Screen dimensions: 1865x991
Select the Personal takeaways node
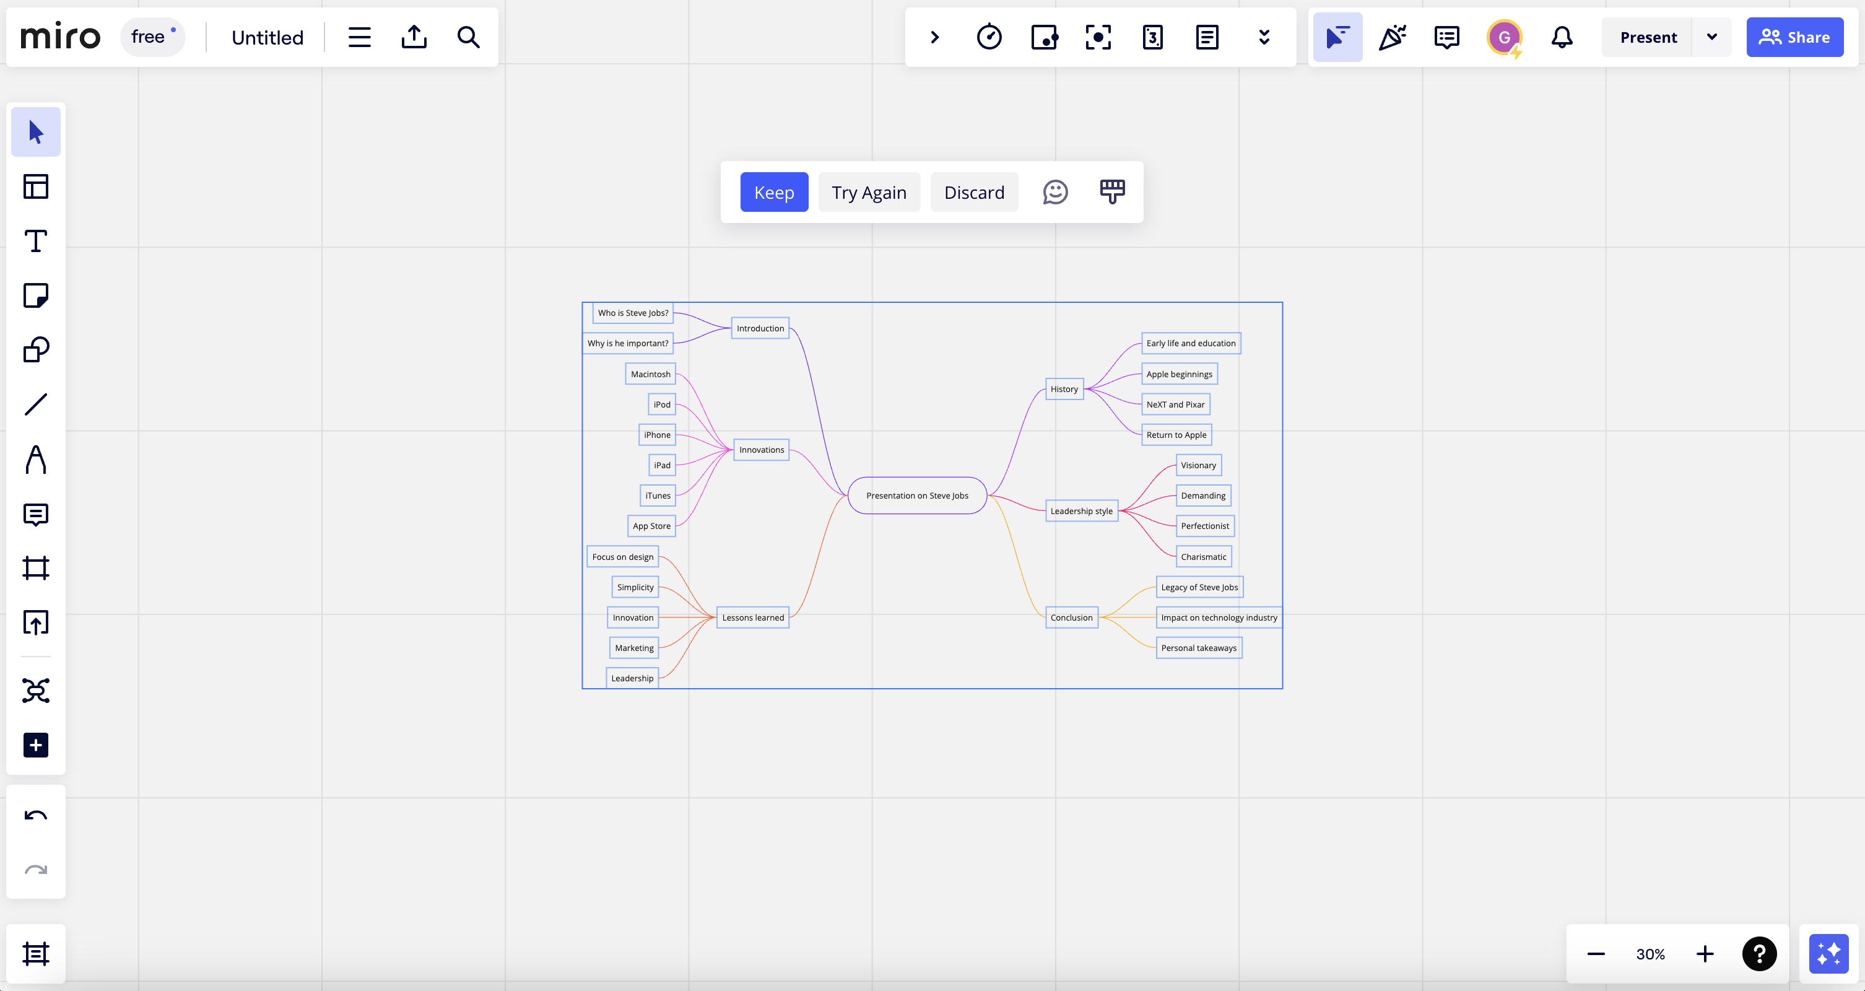[x=1198, y=648]
